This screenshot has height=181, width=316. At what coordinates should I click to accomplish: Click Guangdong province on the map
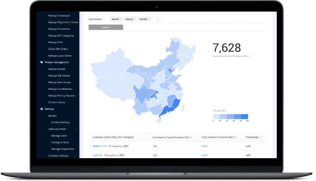tap(167, 110)
